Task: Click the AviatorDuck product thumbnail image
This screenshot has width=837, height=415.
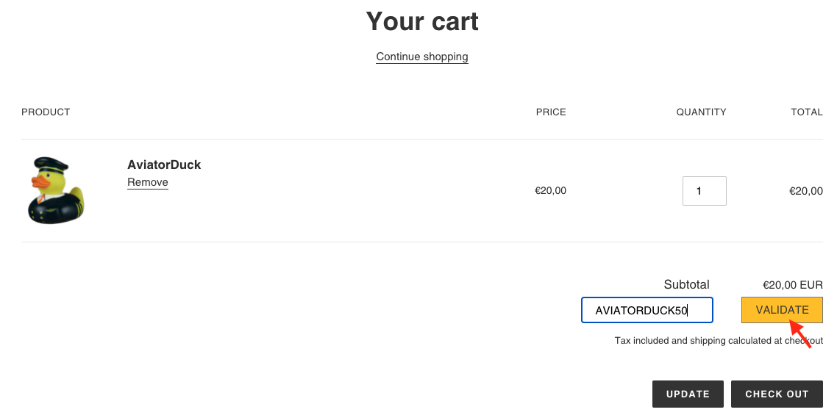Action: (57, 190)
